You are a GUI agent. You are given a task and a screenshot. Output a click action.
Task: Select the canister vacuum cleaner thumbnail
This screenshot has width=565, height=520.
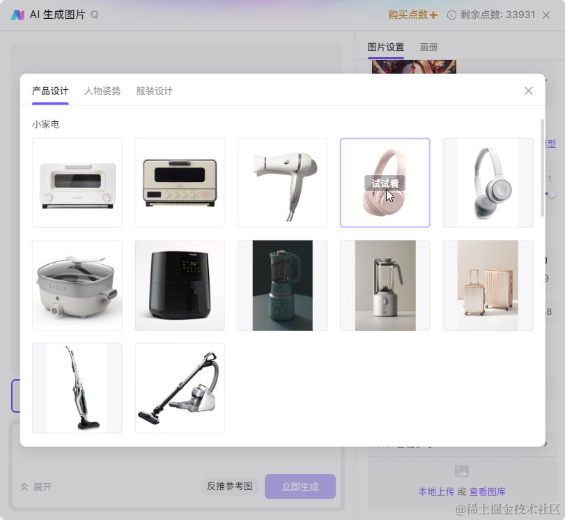point(180,388)
